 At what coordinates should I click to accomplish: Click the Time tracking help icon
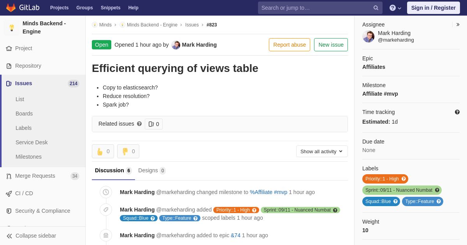[457, 112]
